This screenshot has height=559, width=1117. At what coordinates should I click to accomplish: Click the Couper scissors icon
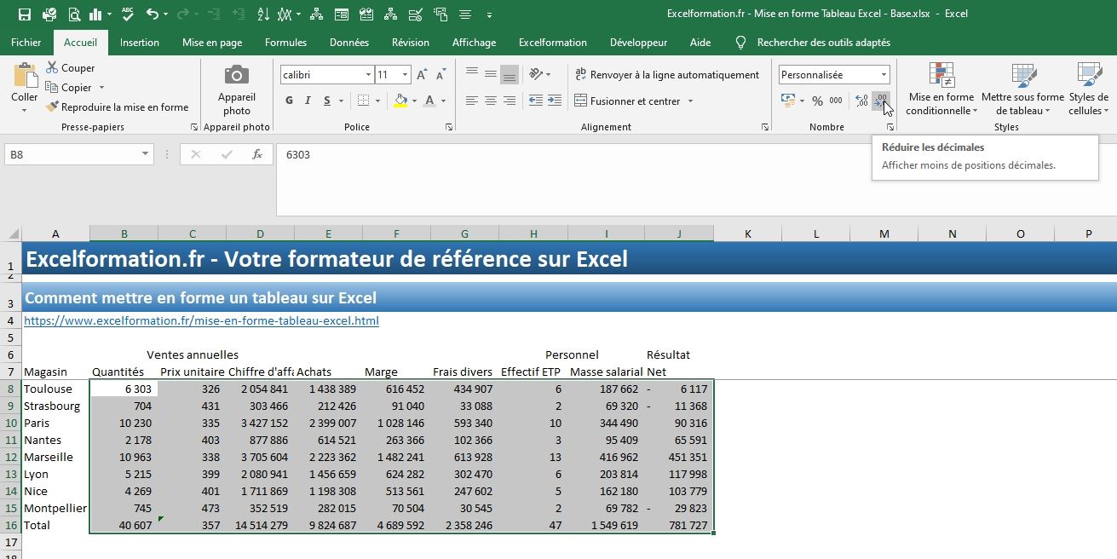tap(51, 67)
